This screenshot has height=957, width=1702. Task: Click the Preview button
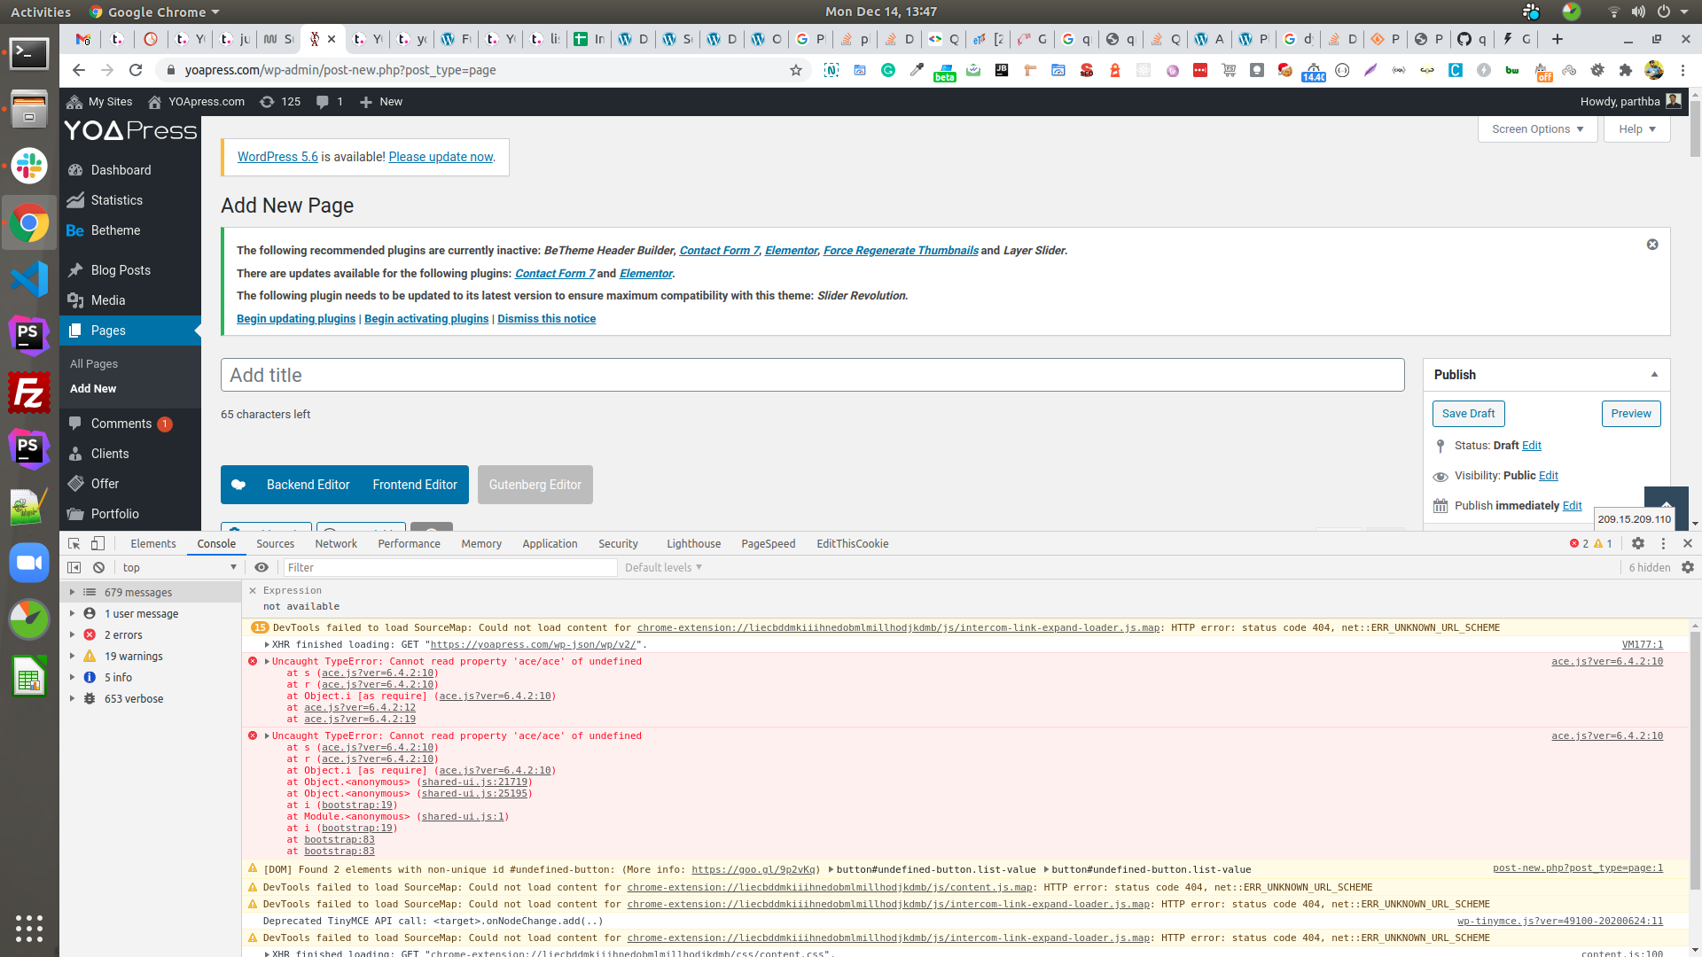1631,414
